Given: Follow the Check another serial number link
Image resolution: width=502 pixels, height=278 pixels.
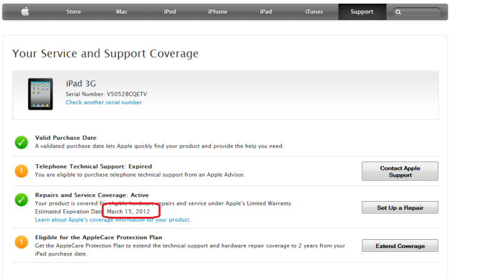Looking at the screenshot, I should pos(104,102).
